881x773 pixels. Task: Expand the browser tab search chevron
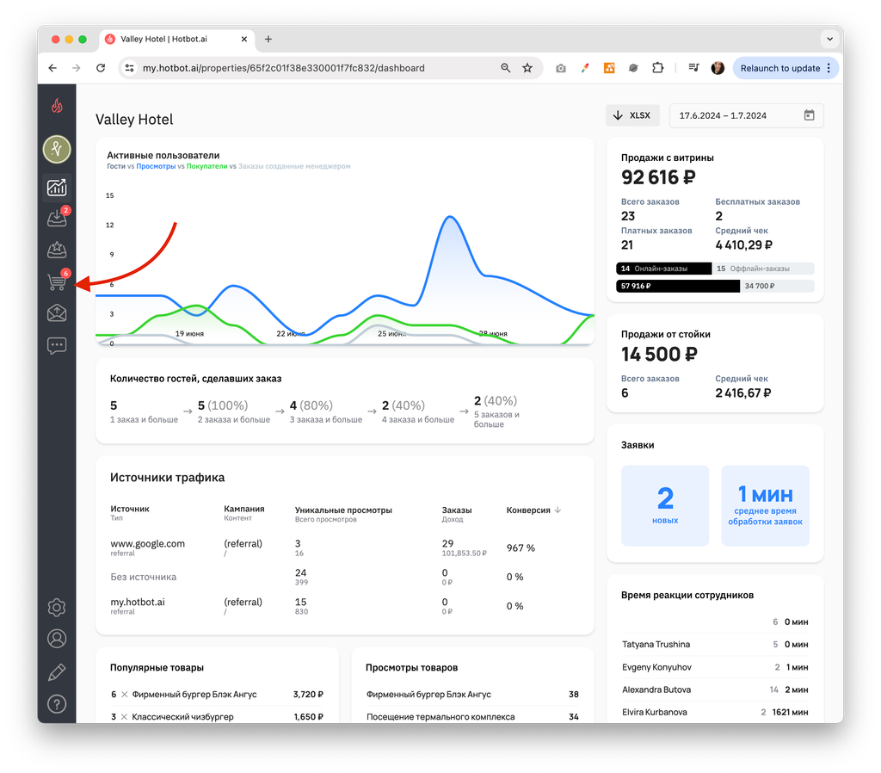[829, 39]
